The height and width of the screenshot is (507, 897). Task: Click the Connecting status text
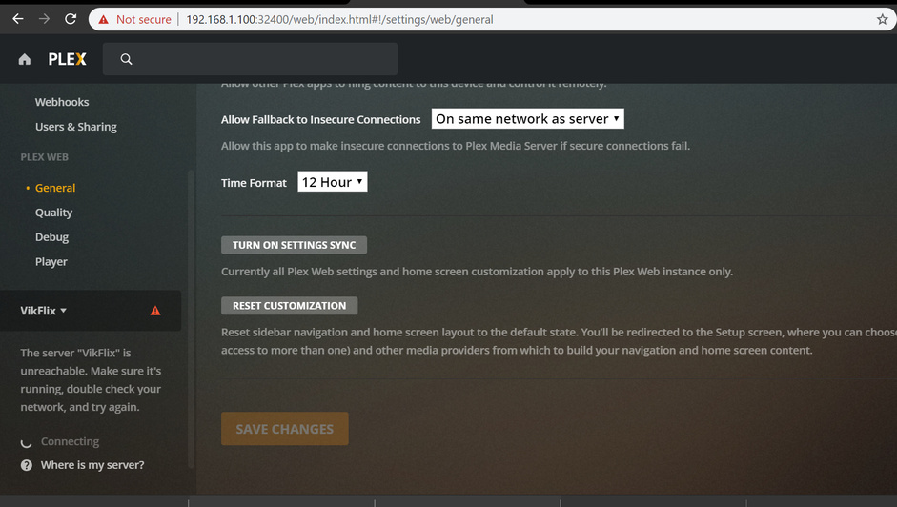click(70, 442)
